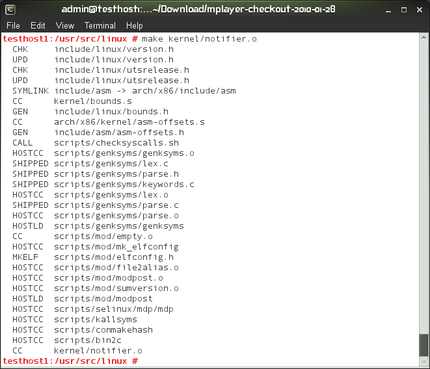Click 'scripts/mod/elfconfig.h' text
The width and height of the screenshot is (430, 369).
tap(114, 257)
